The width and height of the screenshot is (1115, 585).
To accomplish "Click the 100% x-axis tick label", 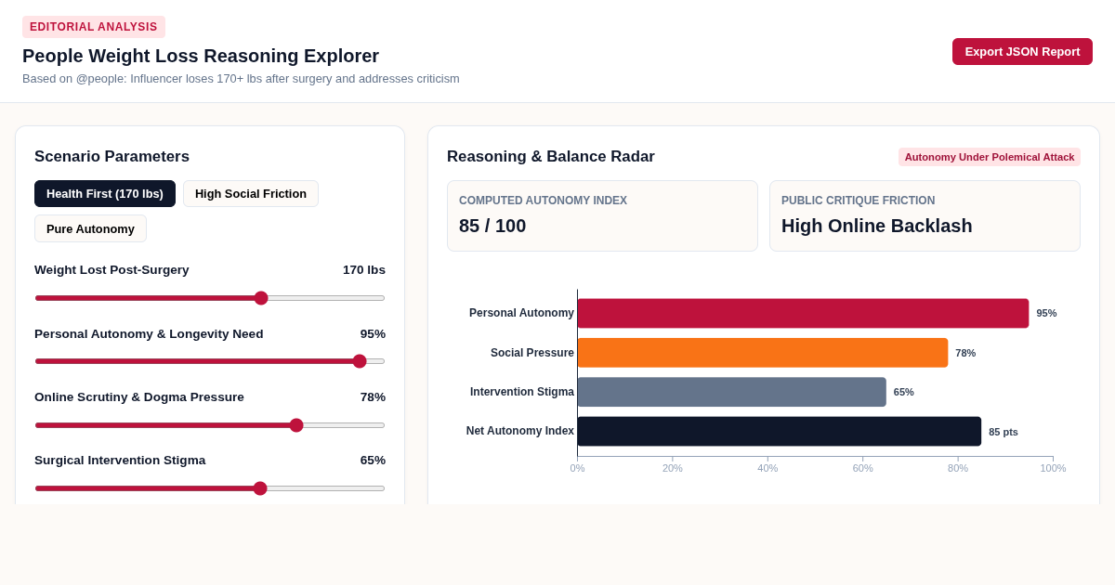I will [1053, 468].
